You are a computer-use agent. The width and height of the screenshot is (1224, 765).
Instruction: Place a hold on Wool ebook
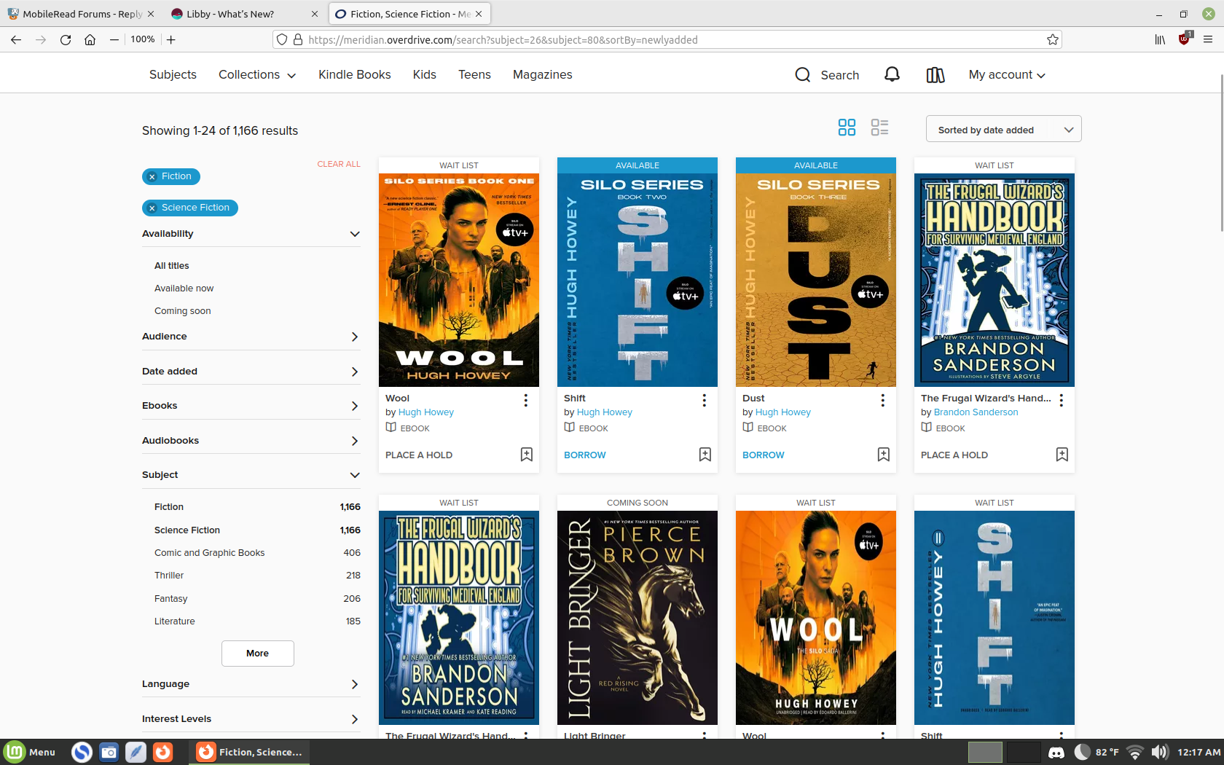[419, 455]
